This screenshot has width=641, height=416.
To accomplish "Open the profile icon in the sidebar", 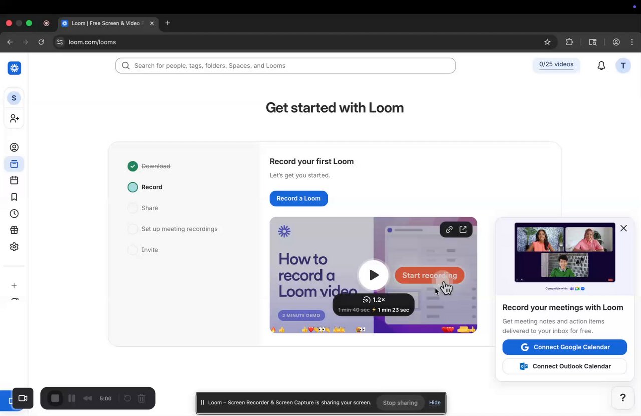I will click(x=14, y=147).
